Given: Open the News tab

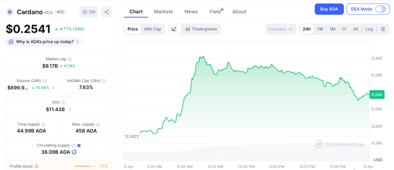Looking at the screenshot, I should tap(191, 12).
